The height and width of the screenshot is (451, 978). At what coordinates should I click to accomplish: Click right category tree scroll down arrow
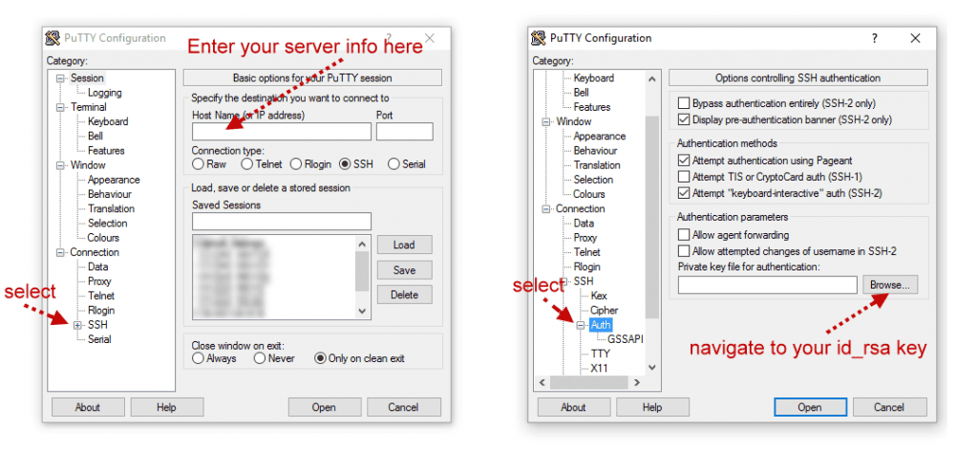[651, 368]
